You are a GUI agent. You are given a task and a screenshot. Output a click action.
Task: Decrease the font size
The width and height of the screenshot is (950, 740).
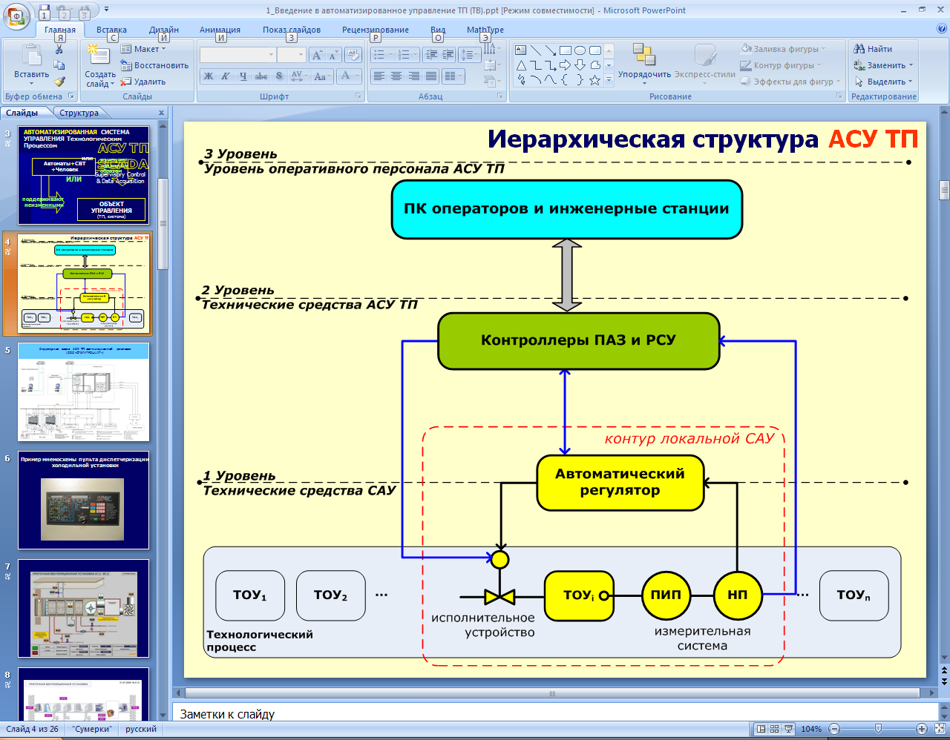pyautogui.click(x=332, y=55)
